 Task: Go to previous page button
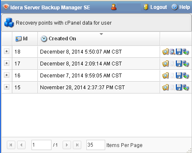coord(21,145)
